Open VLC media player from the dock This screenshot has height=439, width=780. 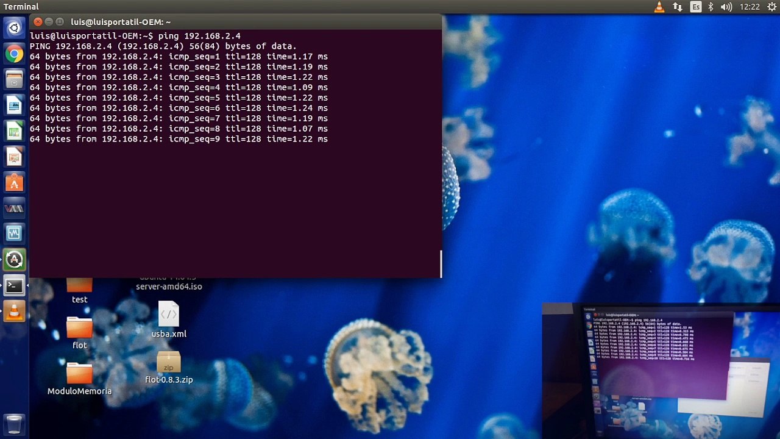coord(14,312)
